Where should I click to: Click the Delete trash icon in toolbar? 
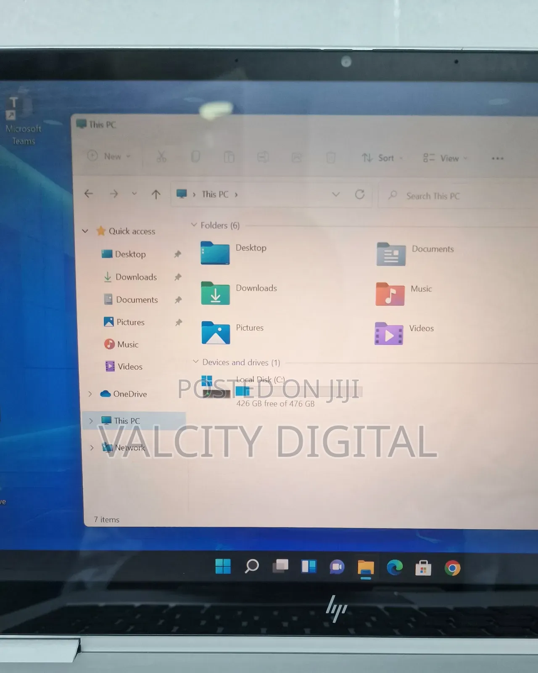[x=331, y=158]
